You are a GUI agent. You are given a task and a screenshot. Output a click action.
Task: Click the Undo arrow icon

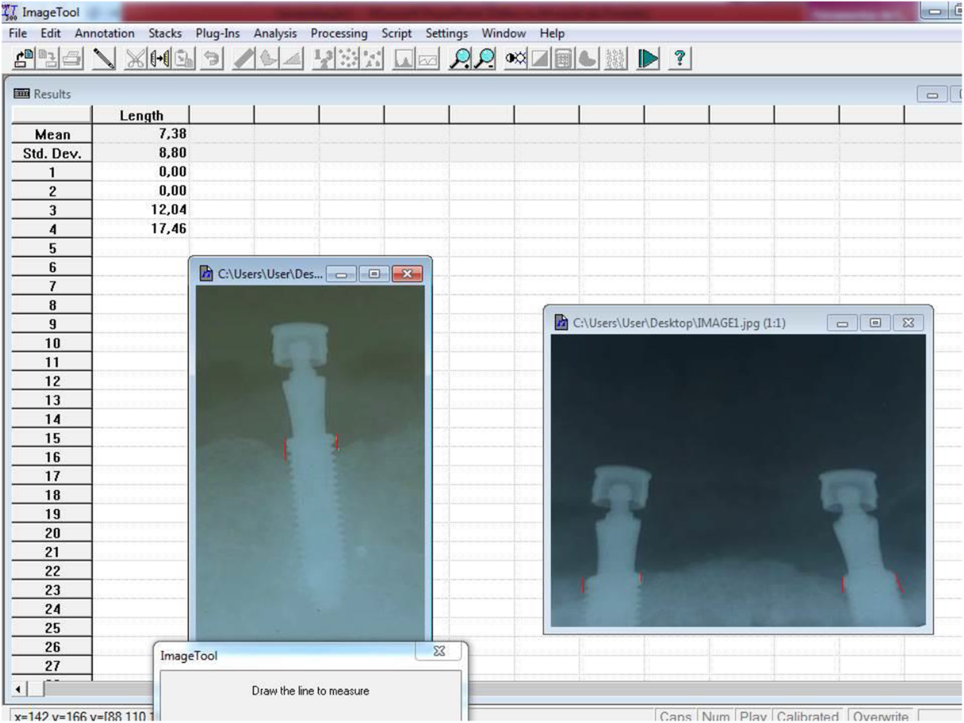click(x=212, y=59)
